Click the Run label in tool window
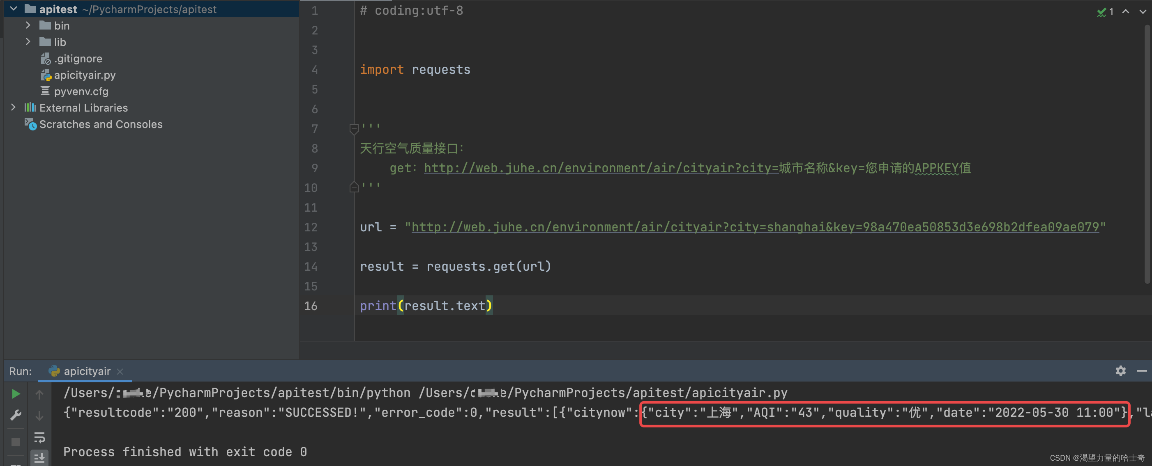 20,371
